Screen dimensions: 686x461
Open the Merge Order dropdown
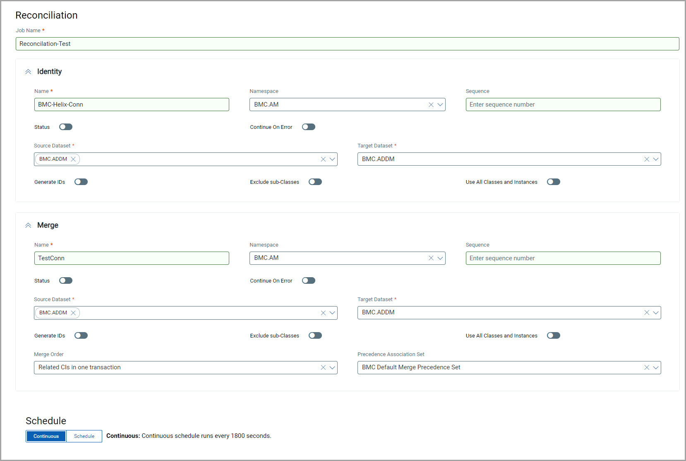332,368
